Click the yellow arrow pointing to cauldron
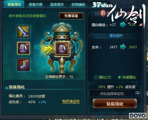 tap(47, 48)
